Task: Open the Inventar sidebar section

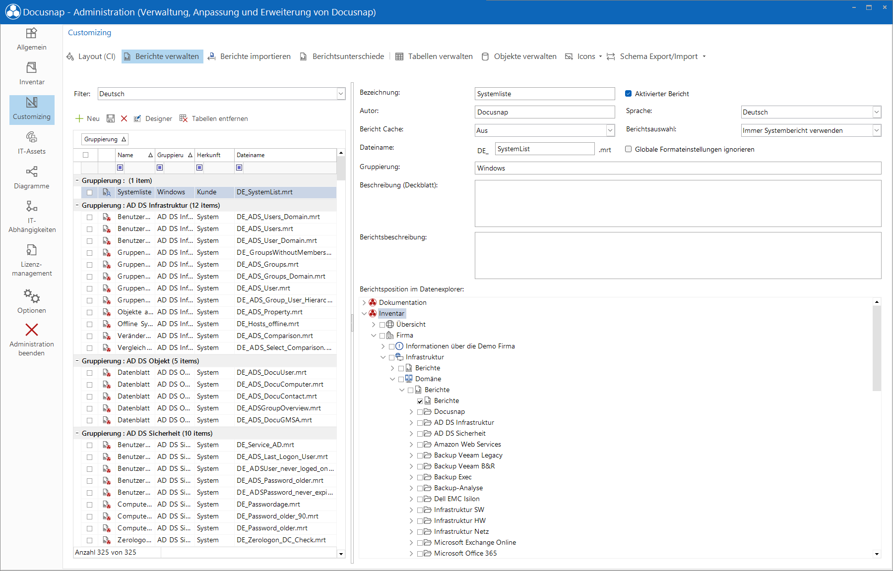Action: (x=32, y=74)
